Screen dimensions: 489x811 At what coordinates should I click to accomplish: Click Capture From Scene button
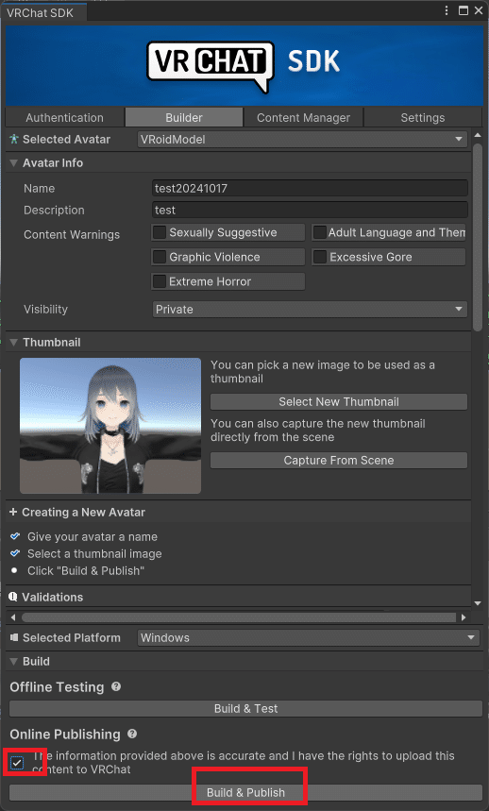pyautogui.click(x=339, y=461)
